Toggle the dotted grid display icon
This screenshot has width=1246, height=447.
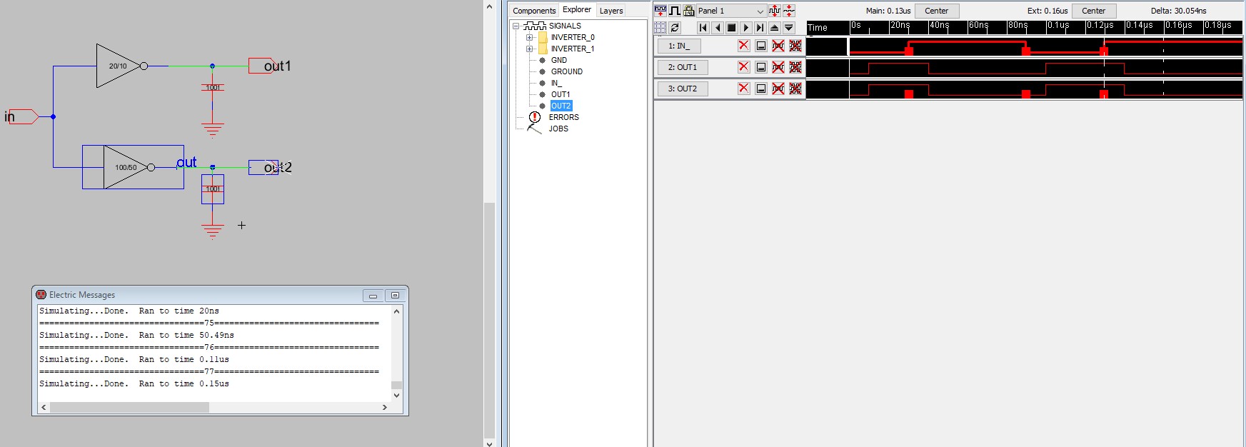[x=660, y=28]
